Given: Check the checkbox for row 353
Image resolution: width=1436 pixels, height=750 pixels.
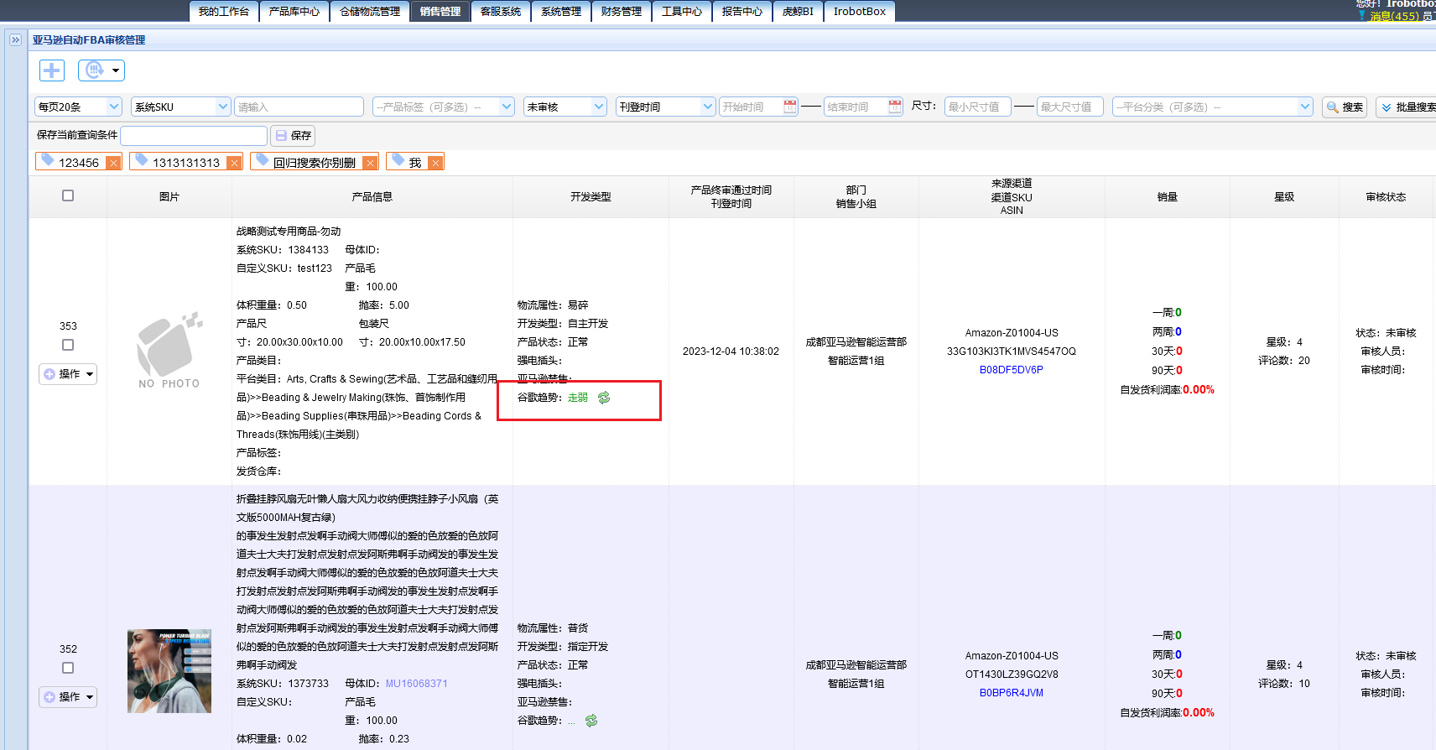Looking at the screenshot, I should coord(68,345).
